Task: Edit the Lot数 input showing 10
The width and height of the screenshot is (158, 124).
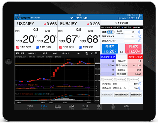Action: (130, 32)
